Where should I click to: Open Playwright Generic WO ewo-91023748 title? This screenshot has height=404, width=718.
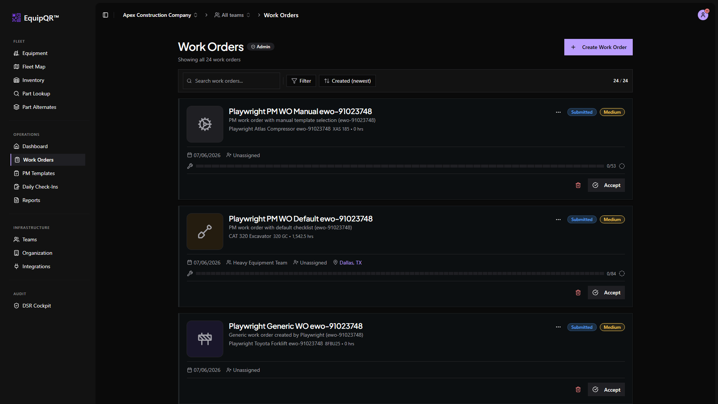tap(296, 326)
